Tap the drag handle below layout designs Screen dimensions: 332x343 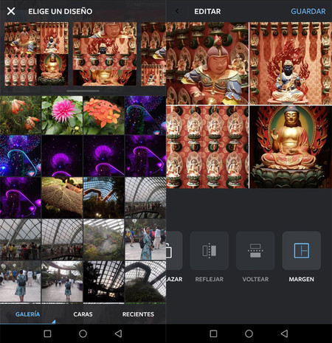click(x=83, y=91)
